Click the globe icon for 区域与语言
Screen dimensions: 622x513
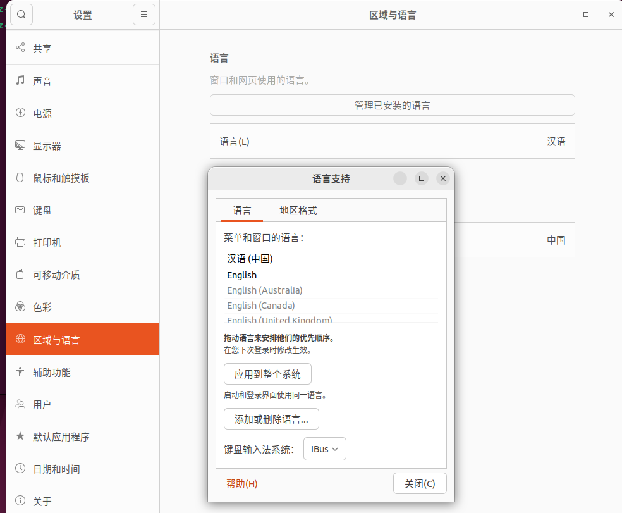20,339
